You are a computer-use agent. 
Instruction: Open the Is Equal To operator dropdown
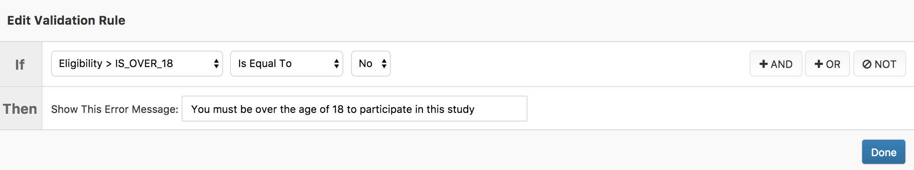tap(287, 64)
